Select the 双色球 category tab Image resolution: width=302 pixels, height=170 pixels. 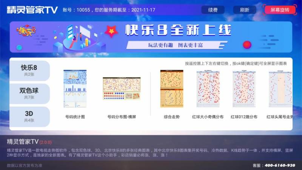coord(29,94)
